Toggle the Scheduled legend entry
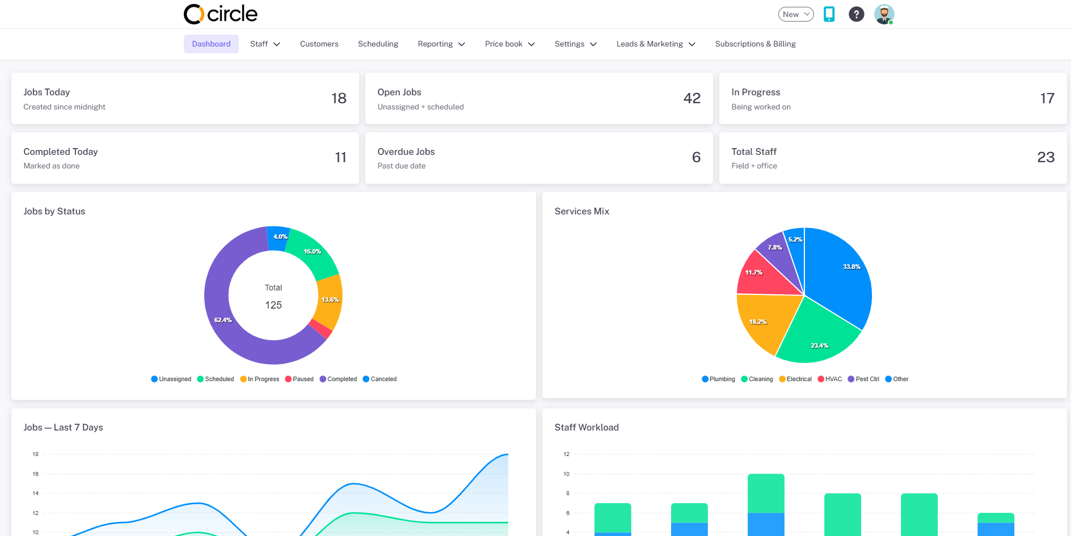This screenshot has height=536, width=1071. pos(216,379)
